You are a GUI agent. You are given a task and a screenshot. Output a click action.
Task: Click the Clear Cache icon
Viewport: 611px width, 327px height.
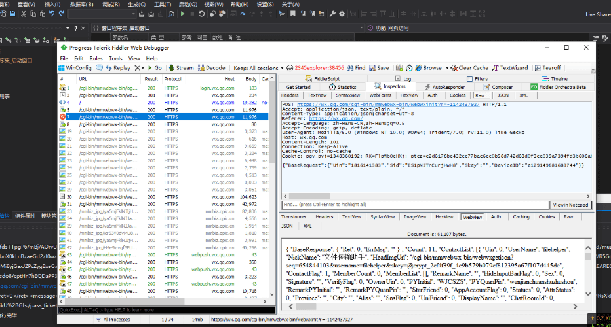pos(454,67)
